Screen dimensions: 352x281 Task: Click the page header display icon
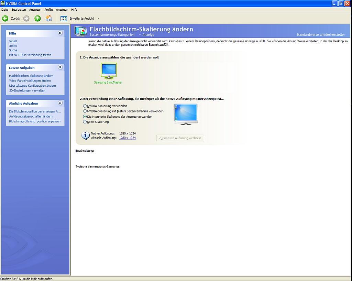pyautogui.click(x=80, y=31)
